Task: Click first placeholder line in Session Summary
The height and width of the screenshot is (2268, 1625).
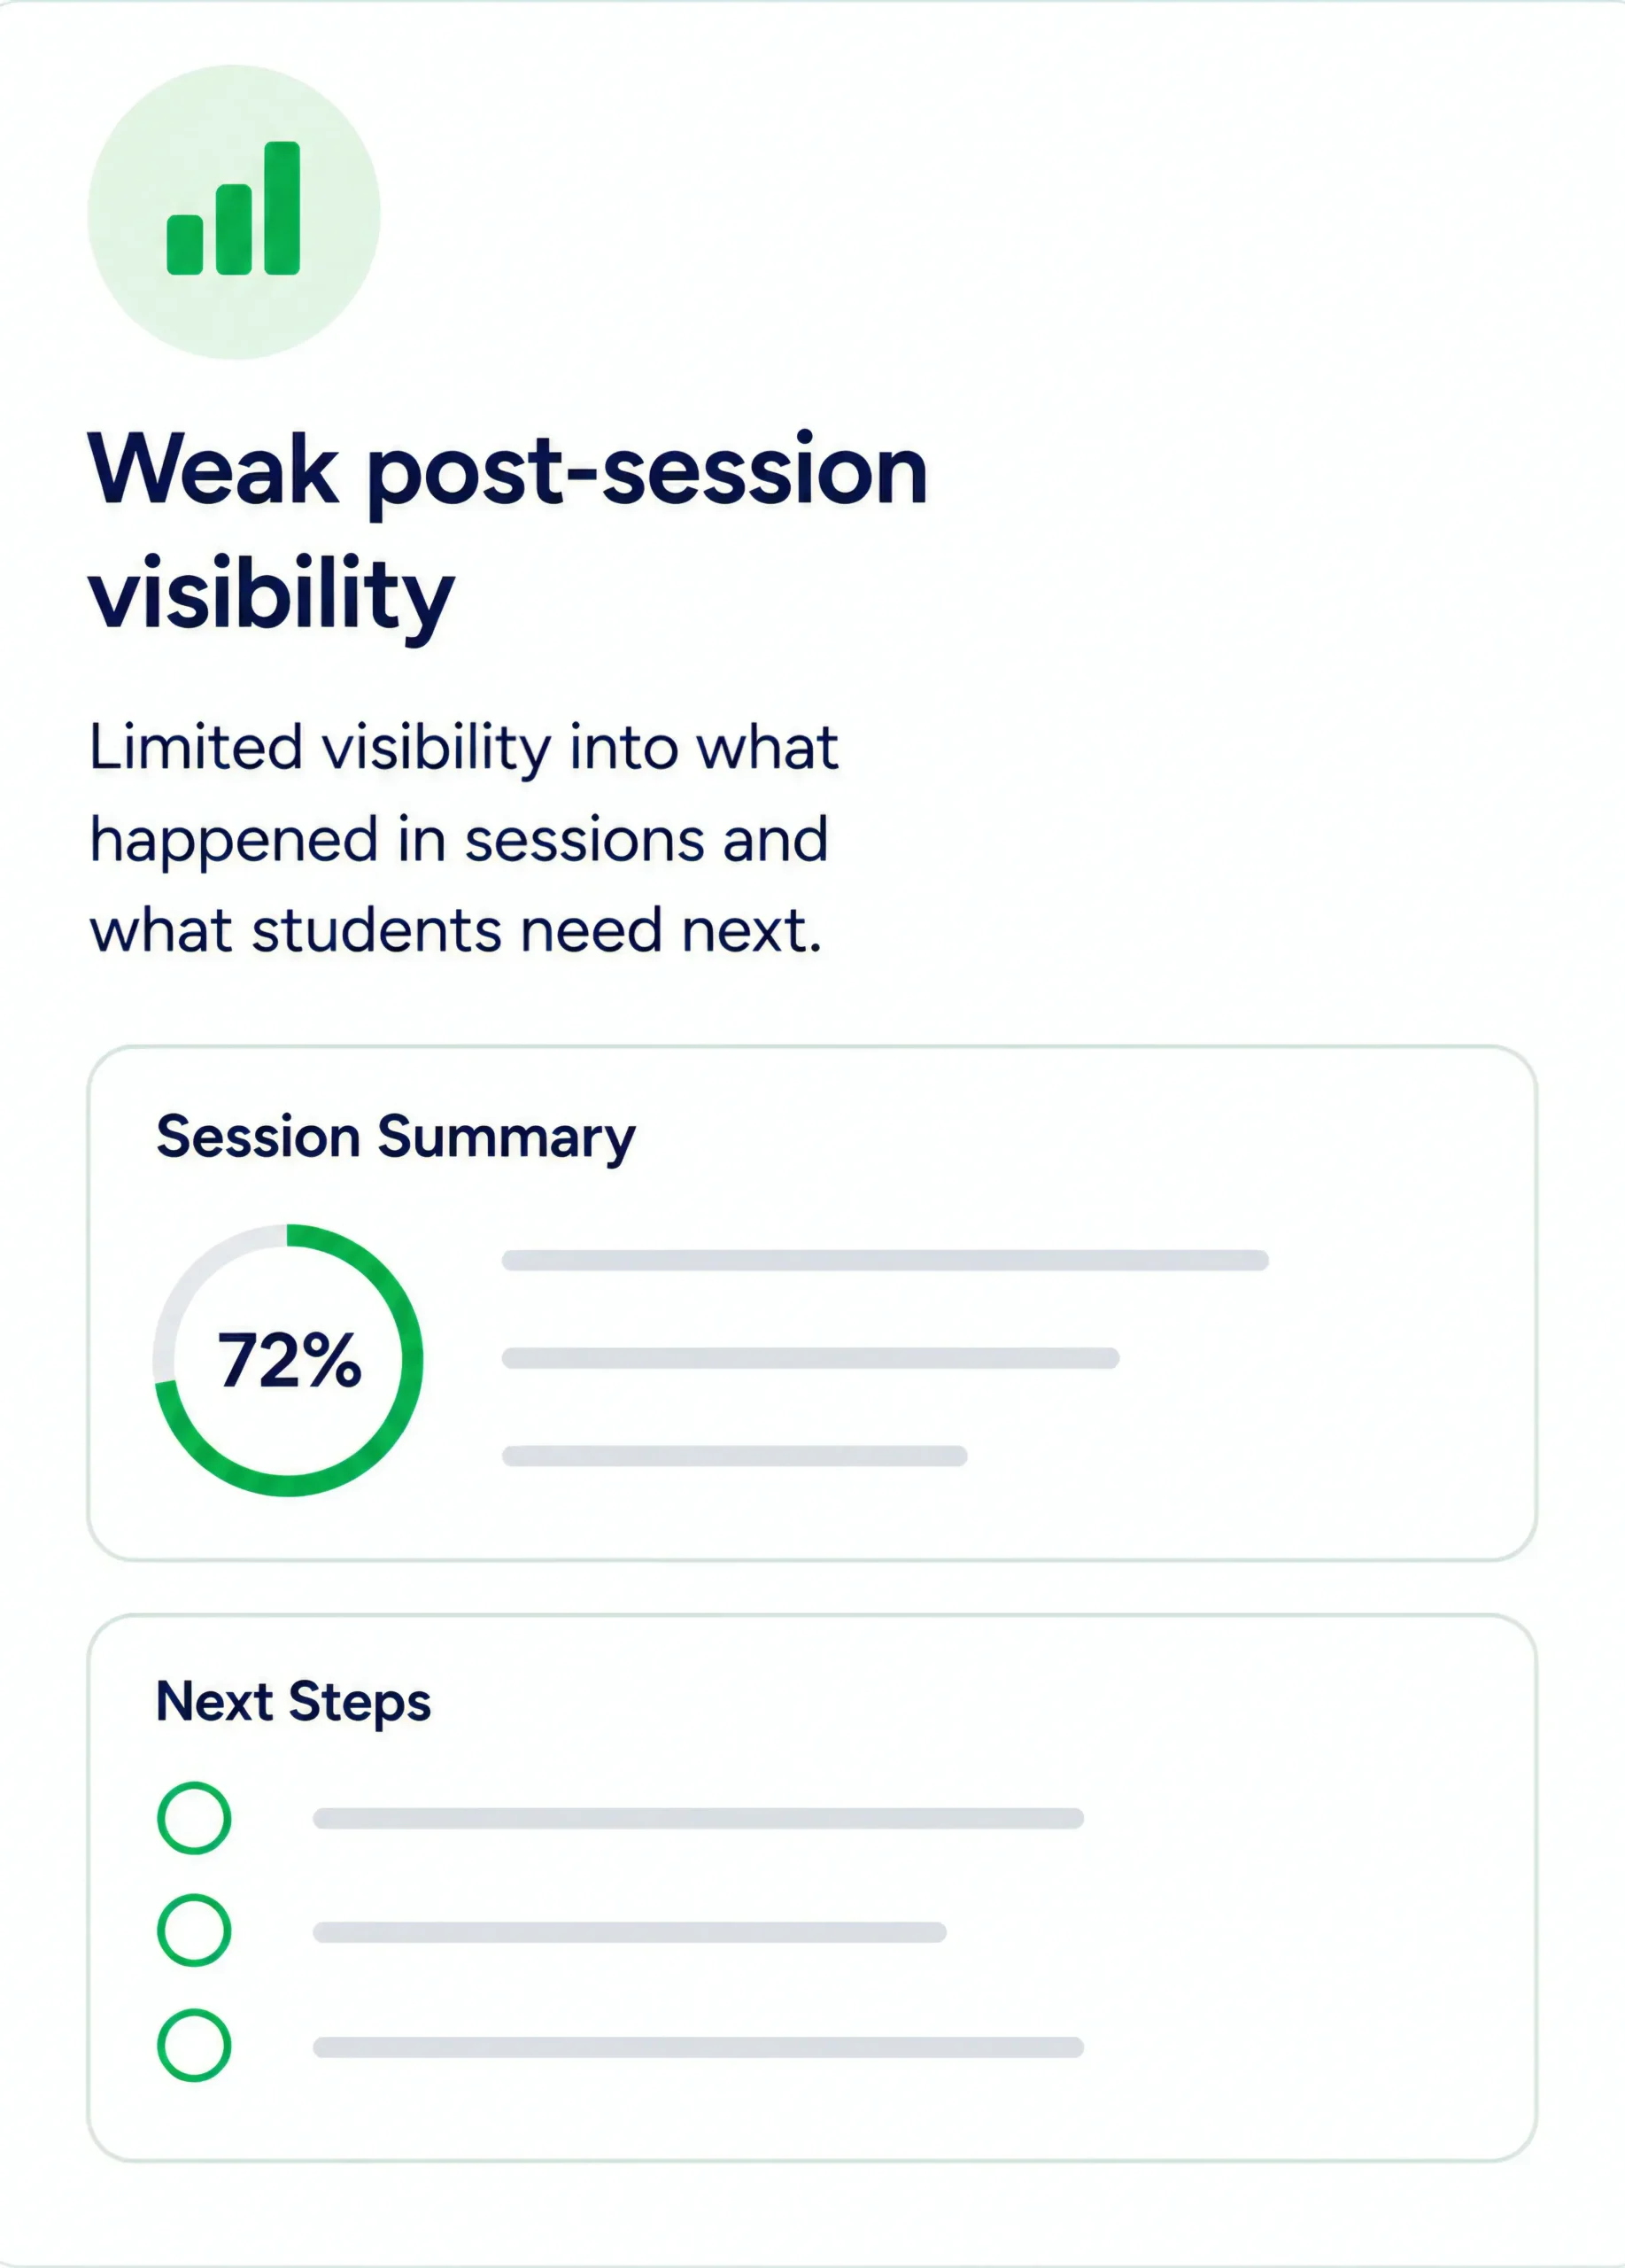Action: tap(886, 1260)
